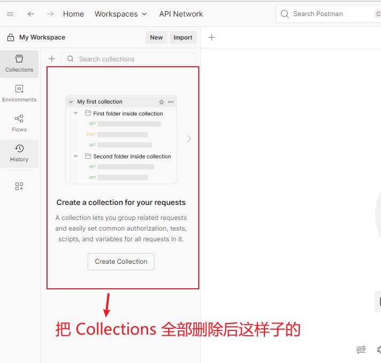Expand the Workspaces dropdown
Image resolution: width=381 pixels, height=363 pixels.
click(121, 14)
